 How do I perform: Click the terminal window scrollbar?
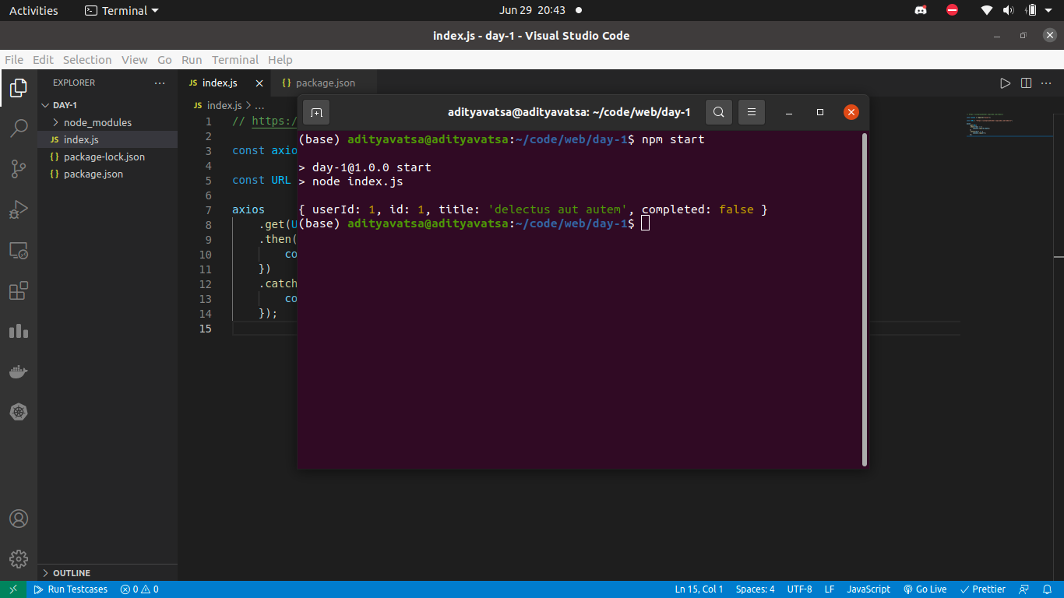coord(865,300)
